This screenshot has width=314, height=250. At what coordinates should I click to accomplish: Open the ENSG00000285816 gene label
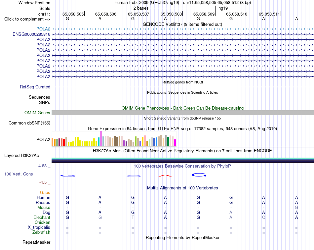[31, 34]
